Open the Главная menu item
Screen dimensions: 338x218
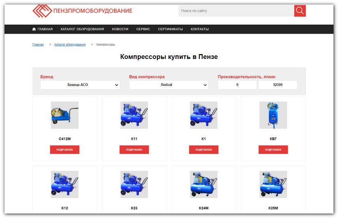point(45,29)
